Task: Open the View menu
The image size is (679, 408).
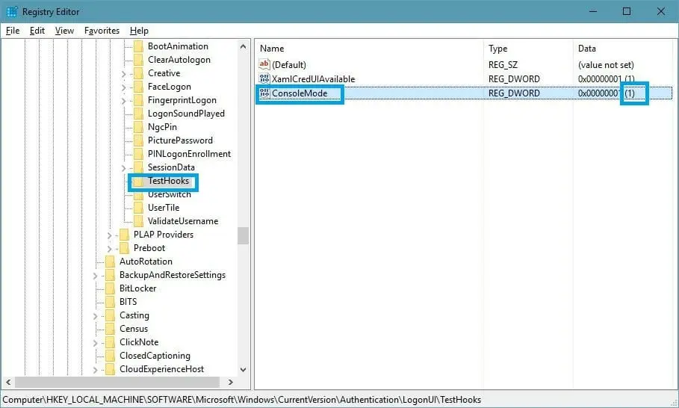Action: (x=64, y=31)
